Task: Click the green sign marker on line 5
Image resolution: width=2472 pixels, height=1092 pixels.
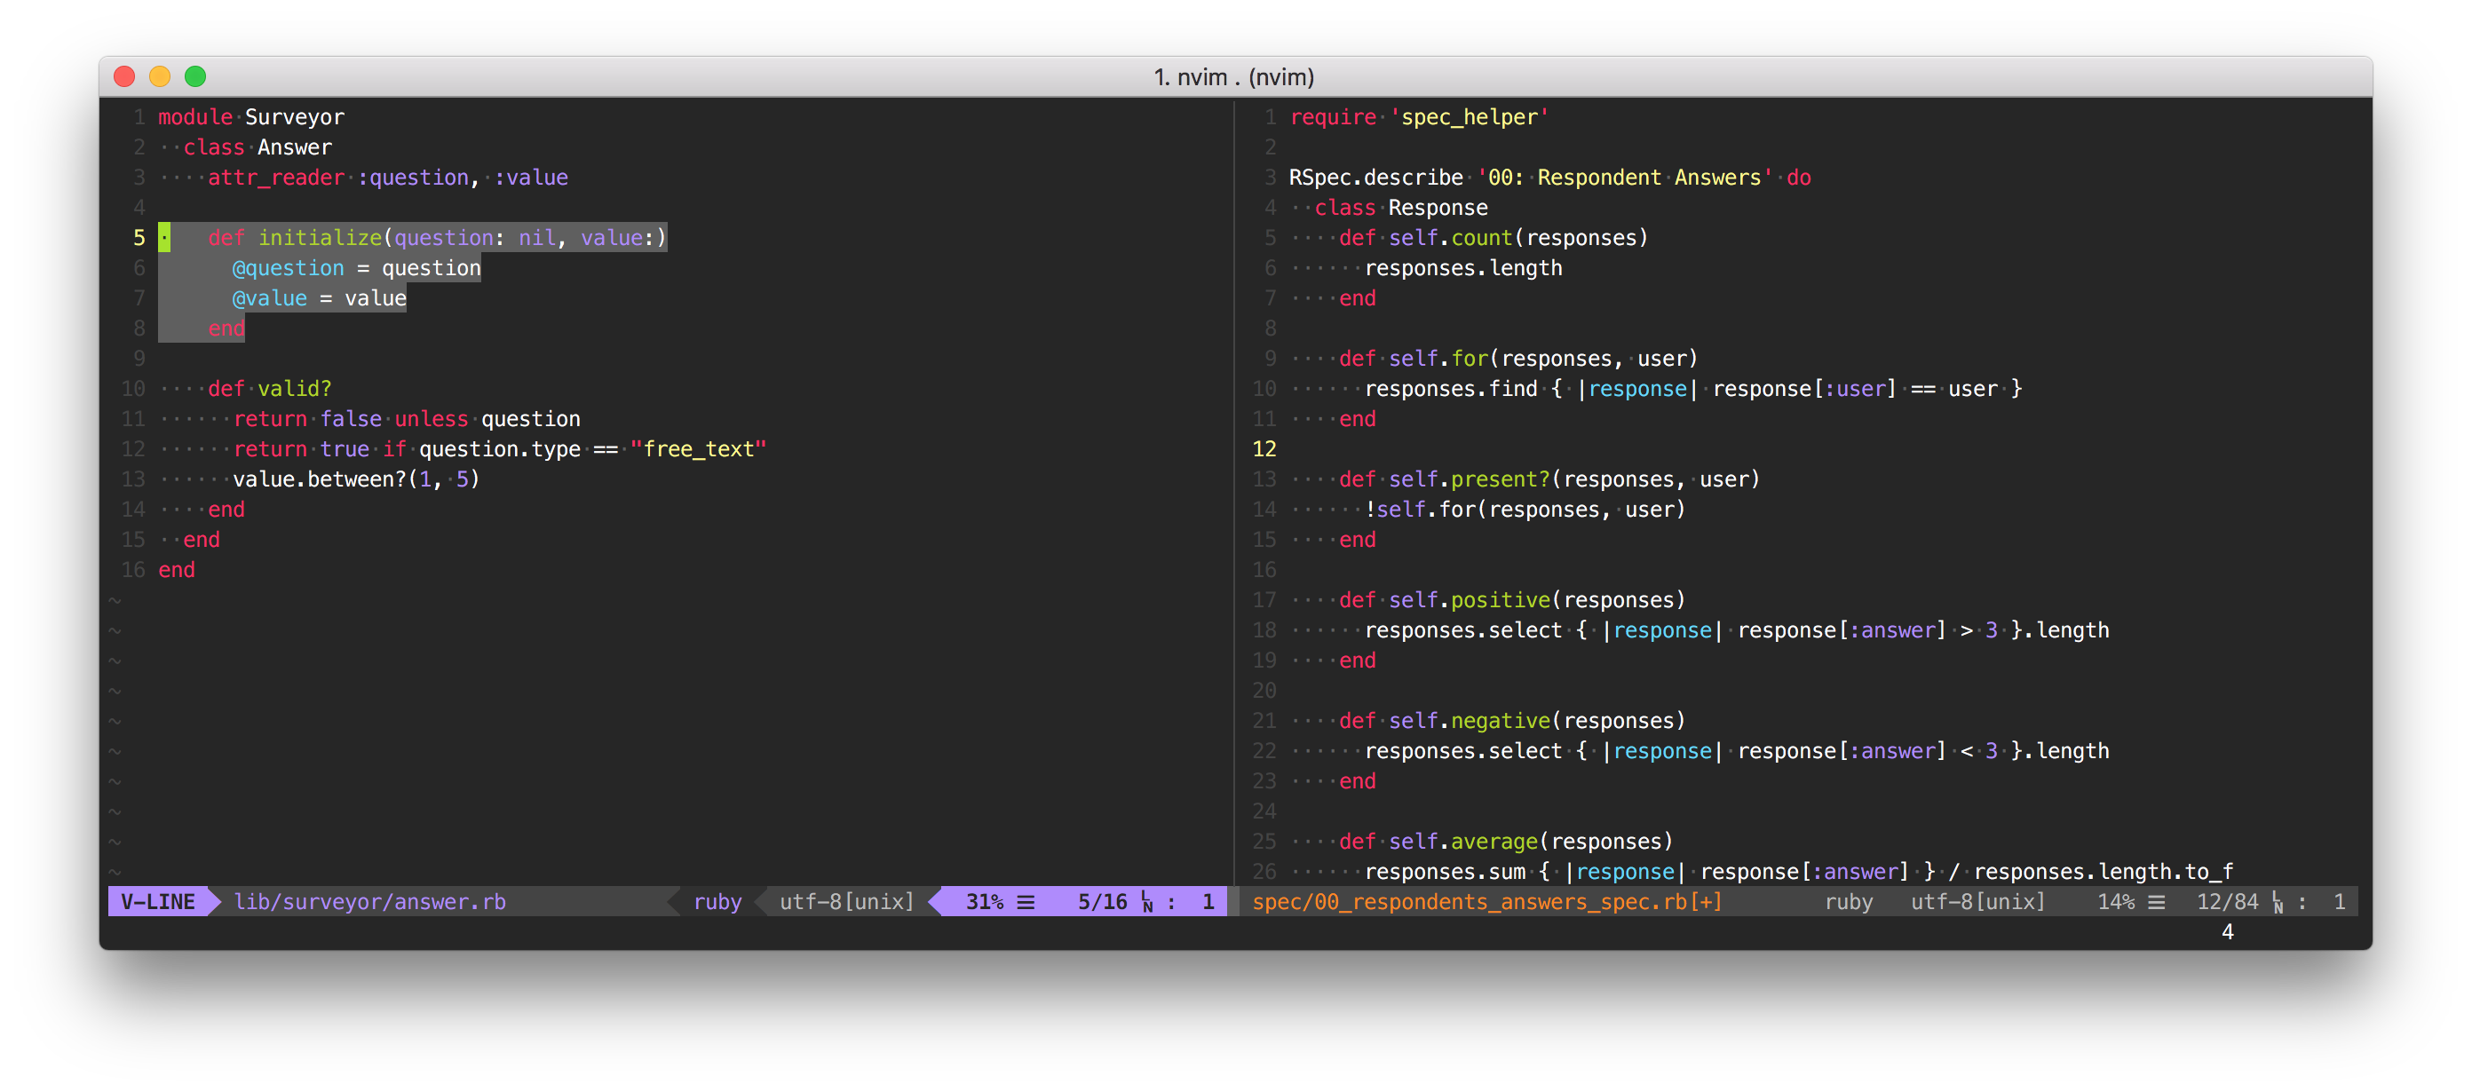Action: (164, 237)
